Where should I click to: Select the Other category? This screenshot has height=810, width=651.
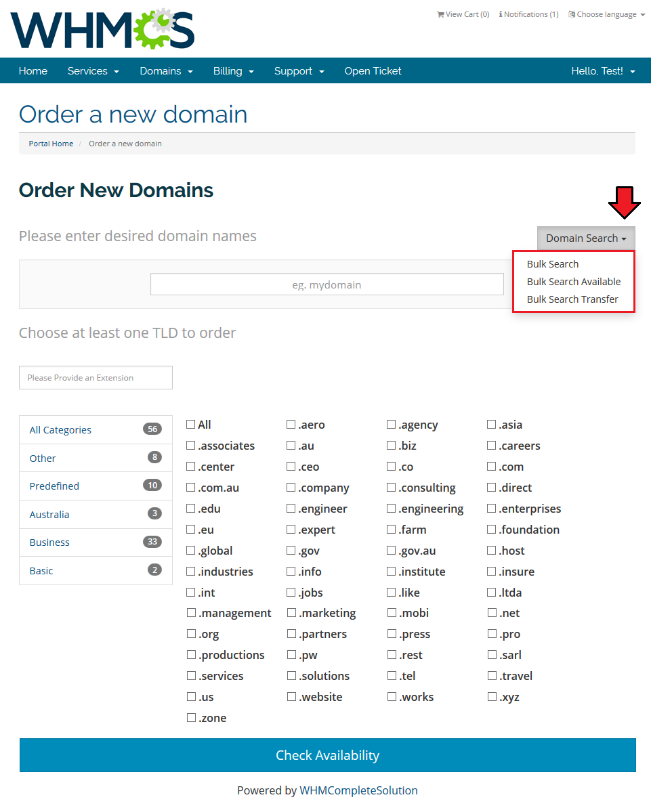(96, 458)
